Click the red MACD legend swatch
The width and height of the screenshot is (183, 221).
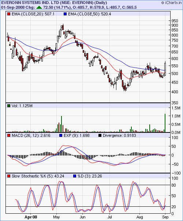point(9,135)
